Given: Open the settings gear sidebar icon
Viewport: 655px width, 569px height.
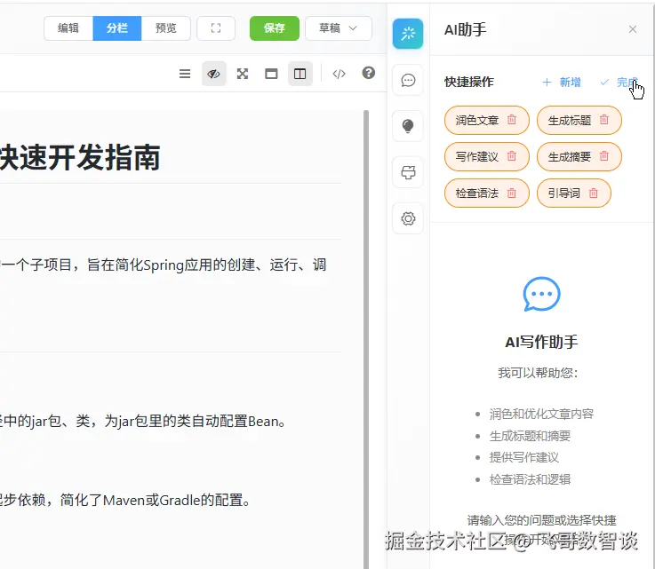Looking at the screenshot, I should [x=408, y=218].
